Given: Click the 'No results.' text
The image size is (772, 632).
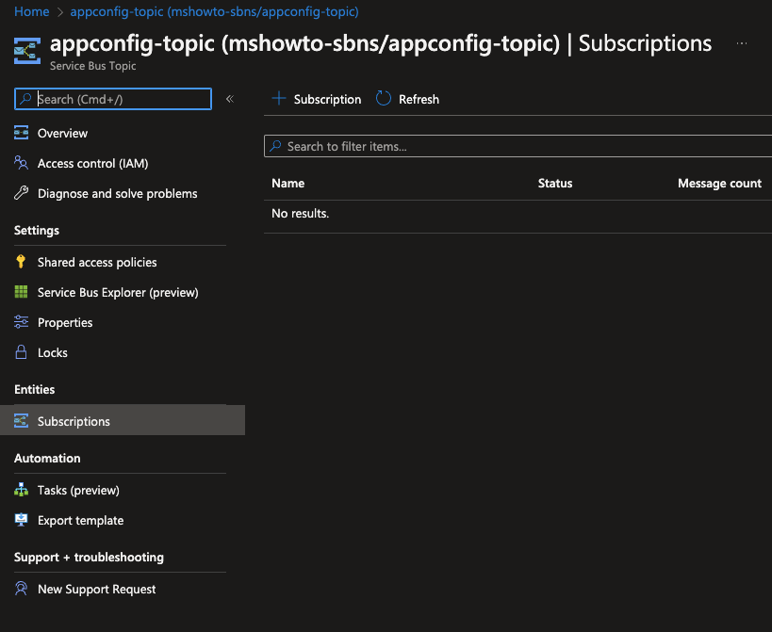Looking at the screenshot, I should [x=301, y=213].
